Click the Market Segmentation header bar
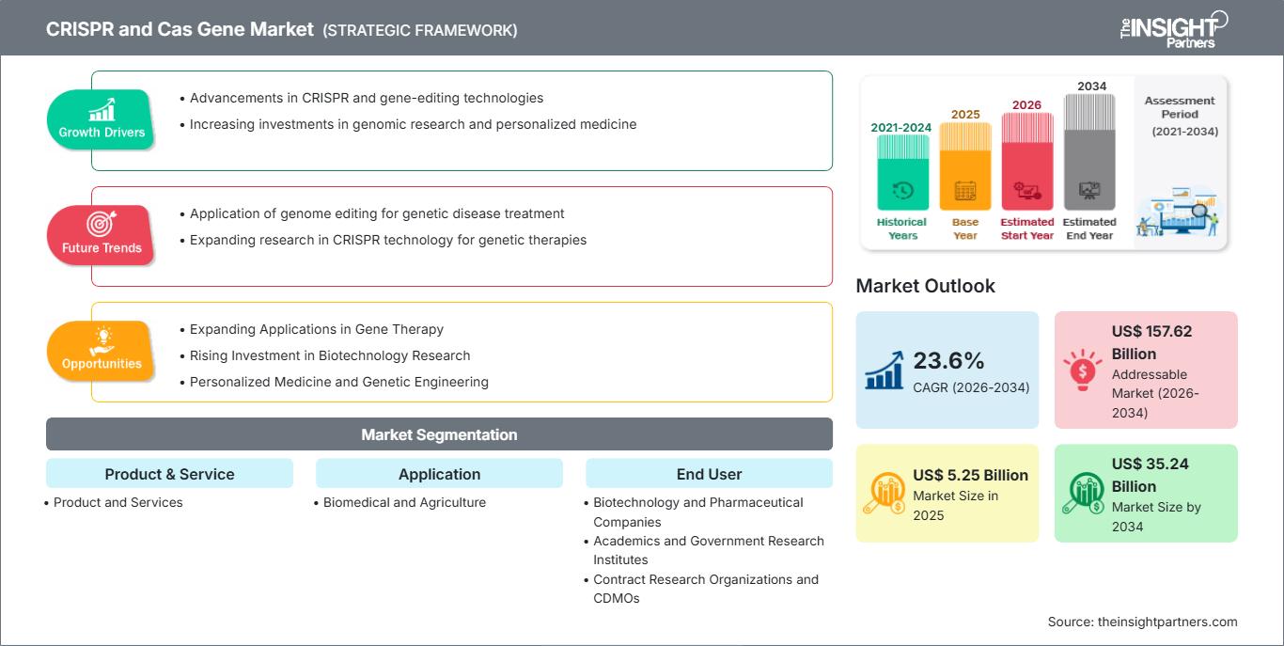Image resolution: width=1284 pixels, height=646 pixels. pos(439,433)
